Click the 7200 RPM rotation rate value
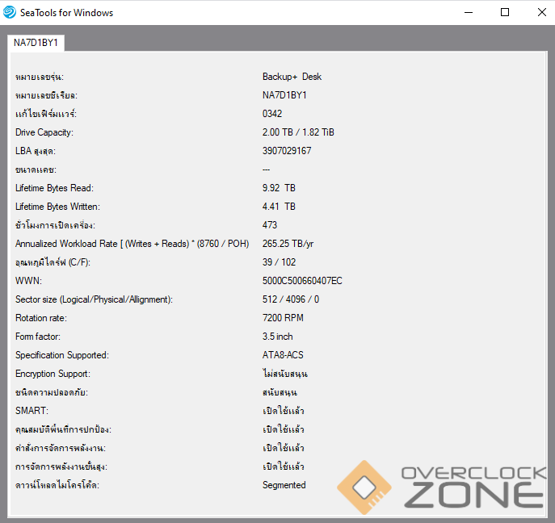The width and height of the screenshot is (555, 523). pos(283,318)
